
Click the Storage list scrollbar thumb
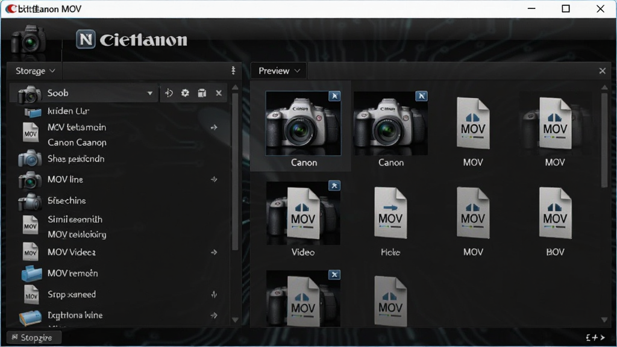pos(236,171)
